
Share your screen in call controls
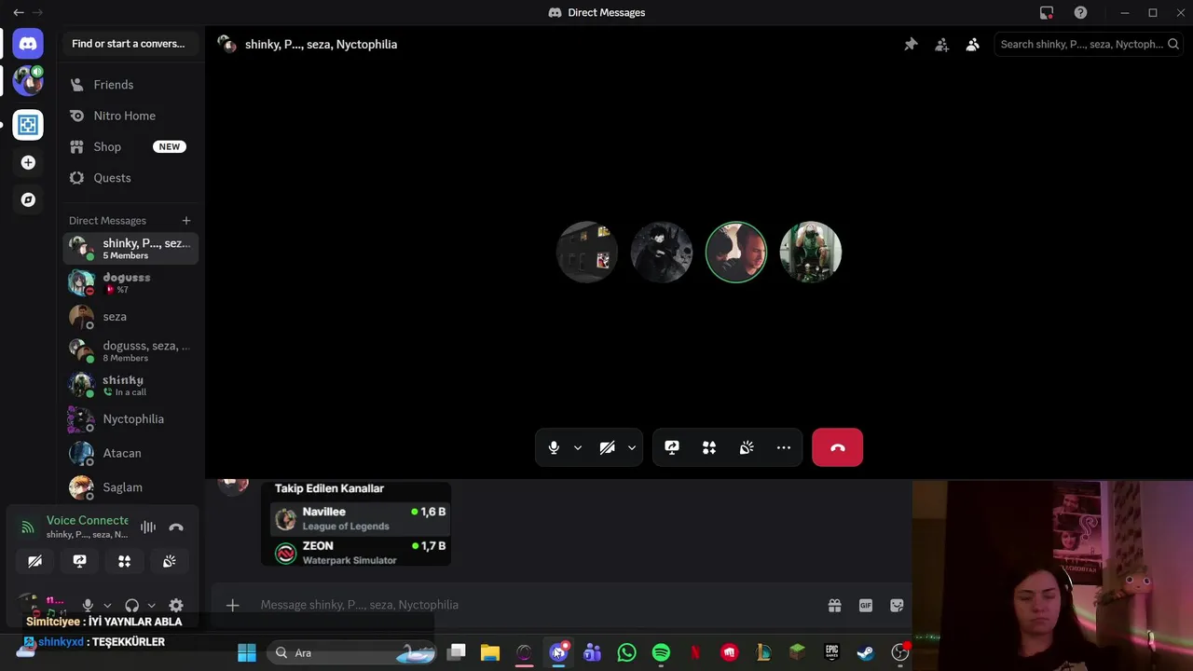point(672,447)
